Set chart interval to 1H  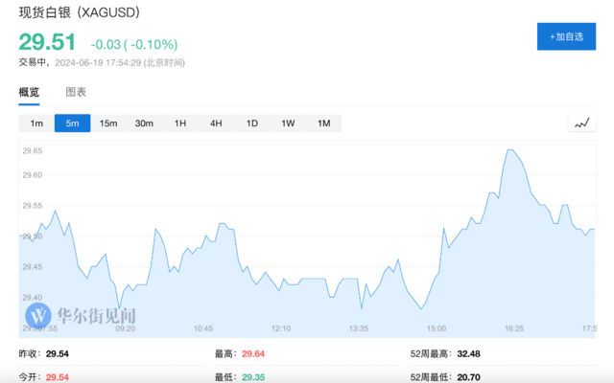(179, 123)
